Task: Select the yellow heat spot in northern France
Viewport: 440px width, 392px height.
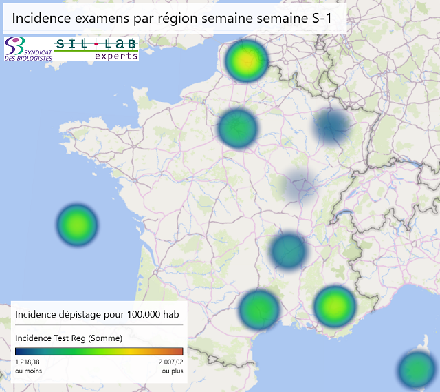Action: point(246,61)
